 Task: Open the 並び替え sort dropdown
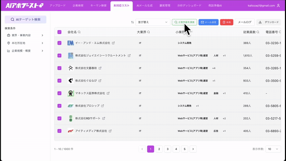tap(153, 22)
